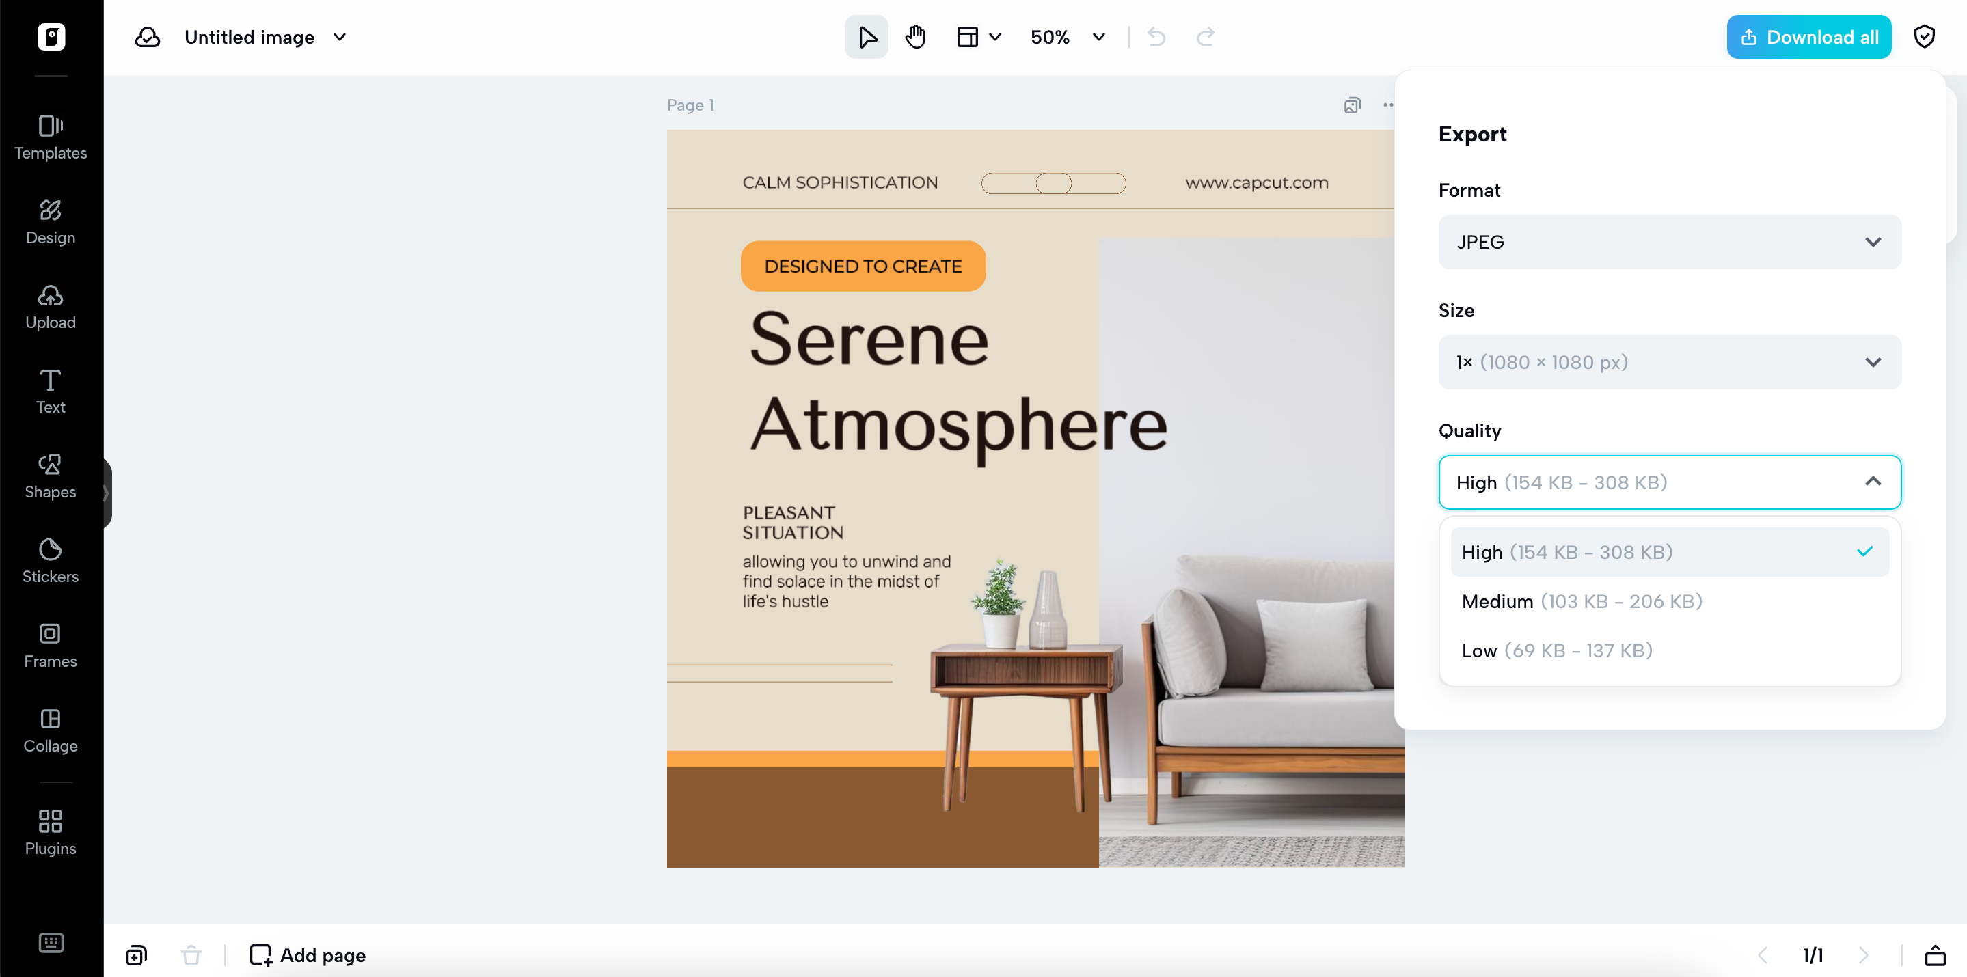
Task: Open the Templates panel
Action: [x=51, y=137]
